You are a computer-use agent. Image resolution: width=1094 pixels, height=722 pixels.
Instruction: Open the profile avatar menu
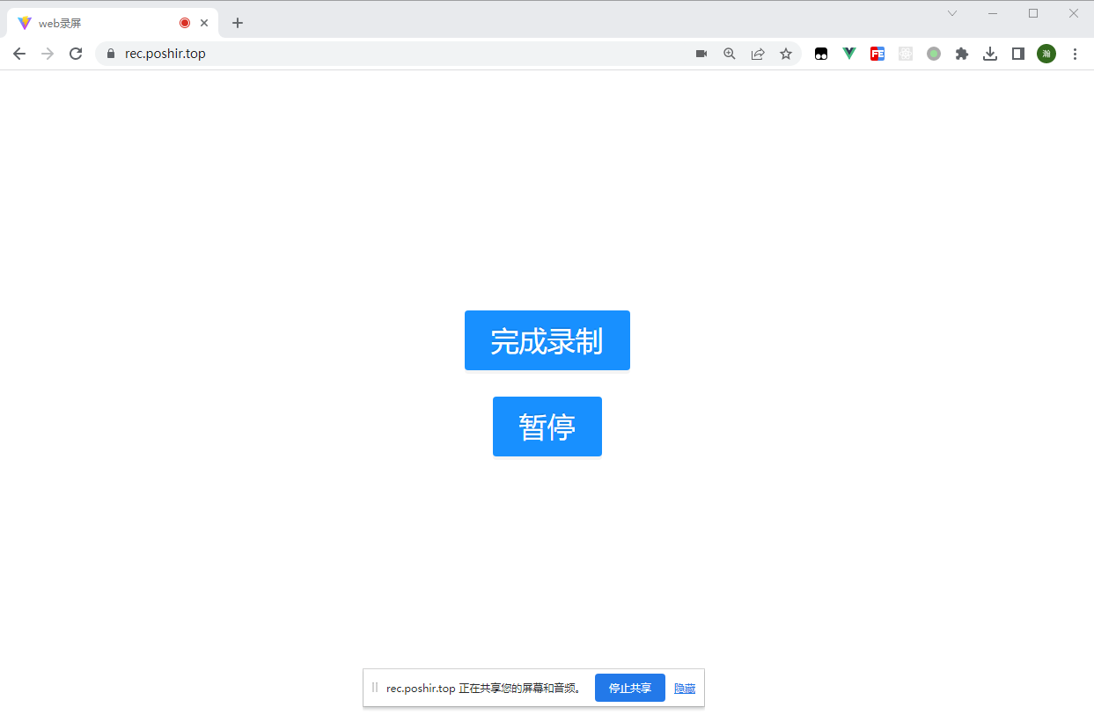tap(1046, 54)
